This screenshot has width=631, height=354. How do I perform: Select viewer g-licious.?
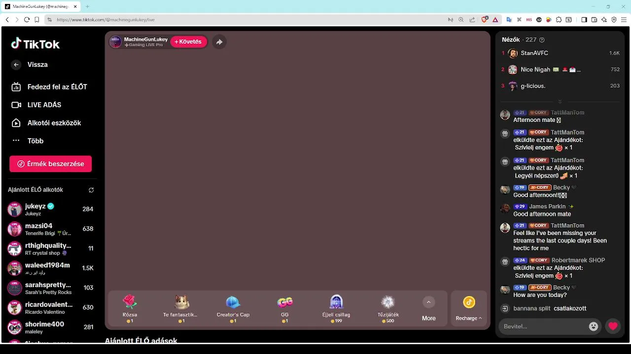(560, 86)
